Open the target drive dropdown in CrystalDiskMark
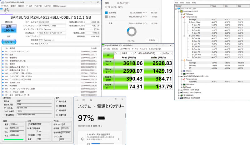This screenshot has width=250, height=145. click(x=147, y=53)
